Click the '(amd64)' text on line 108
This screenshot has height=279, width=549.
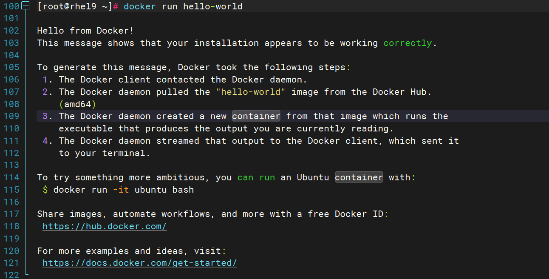[78, 104]
